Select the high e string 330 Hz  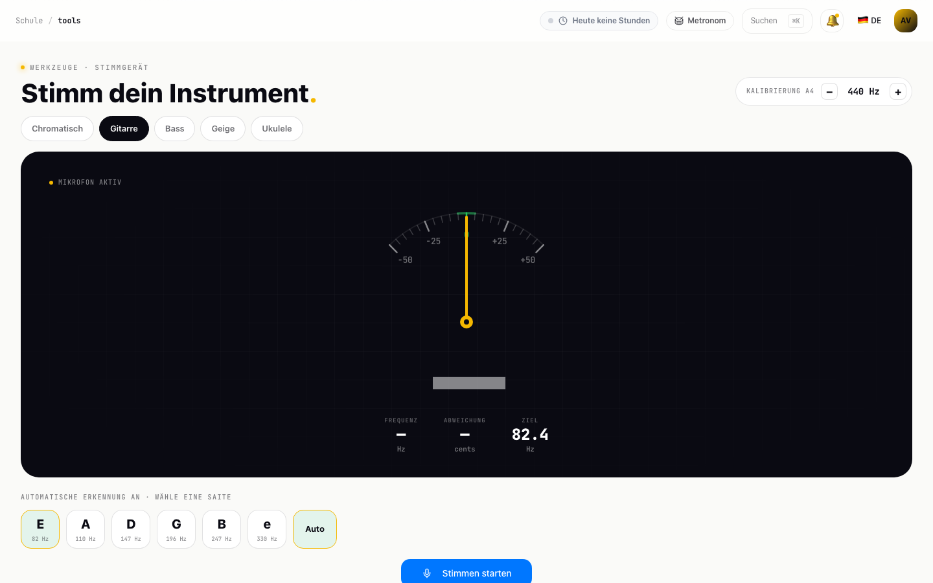[267, 529]
